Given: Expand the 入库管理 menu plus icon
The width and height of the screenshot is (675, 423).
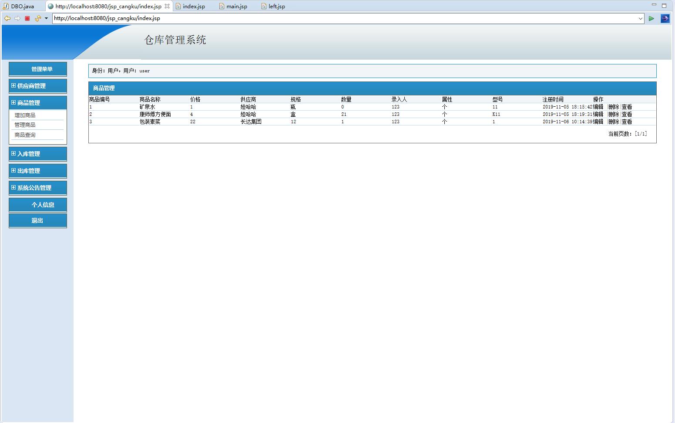Looking at the screenshot, I should pos(13,153).
